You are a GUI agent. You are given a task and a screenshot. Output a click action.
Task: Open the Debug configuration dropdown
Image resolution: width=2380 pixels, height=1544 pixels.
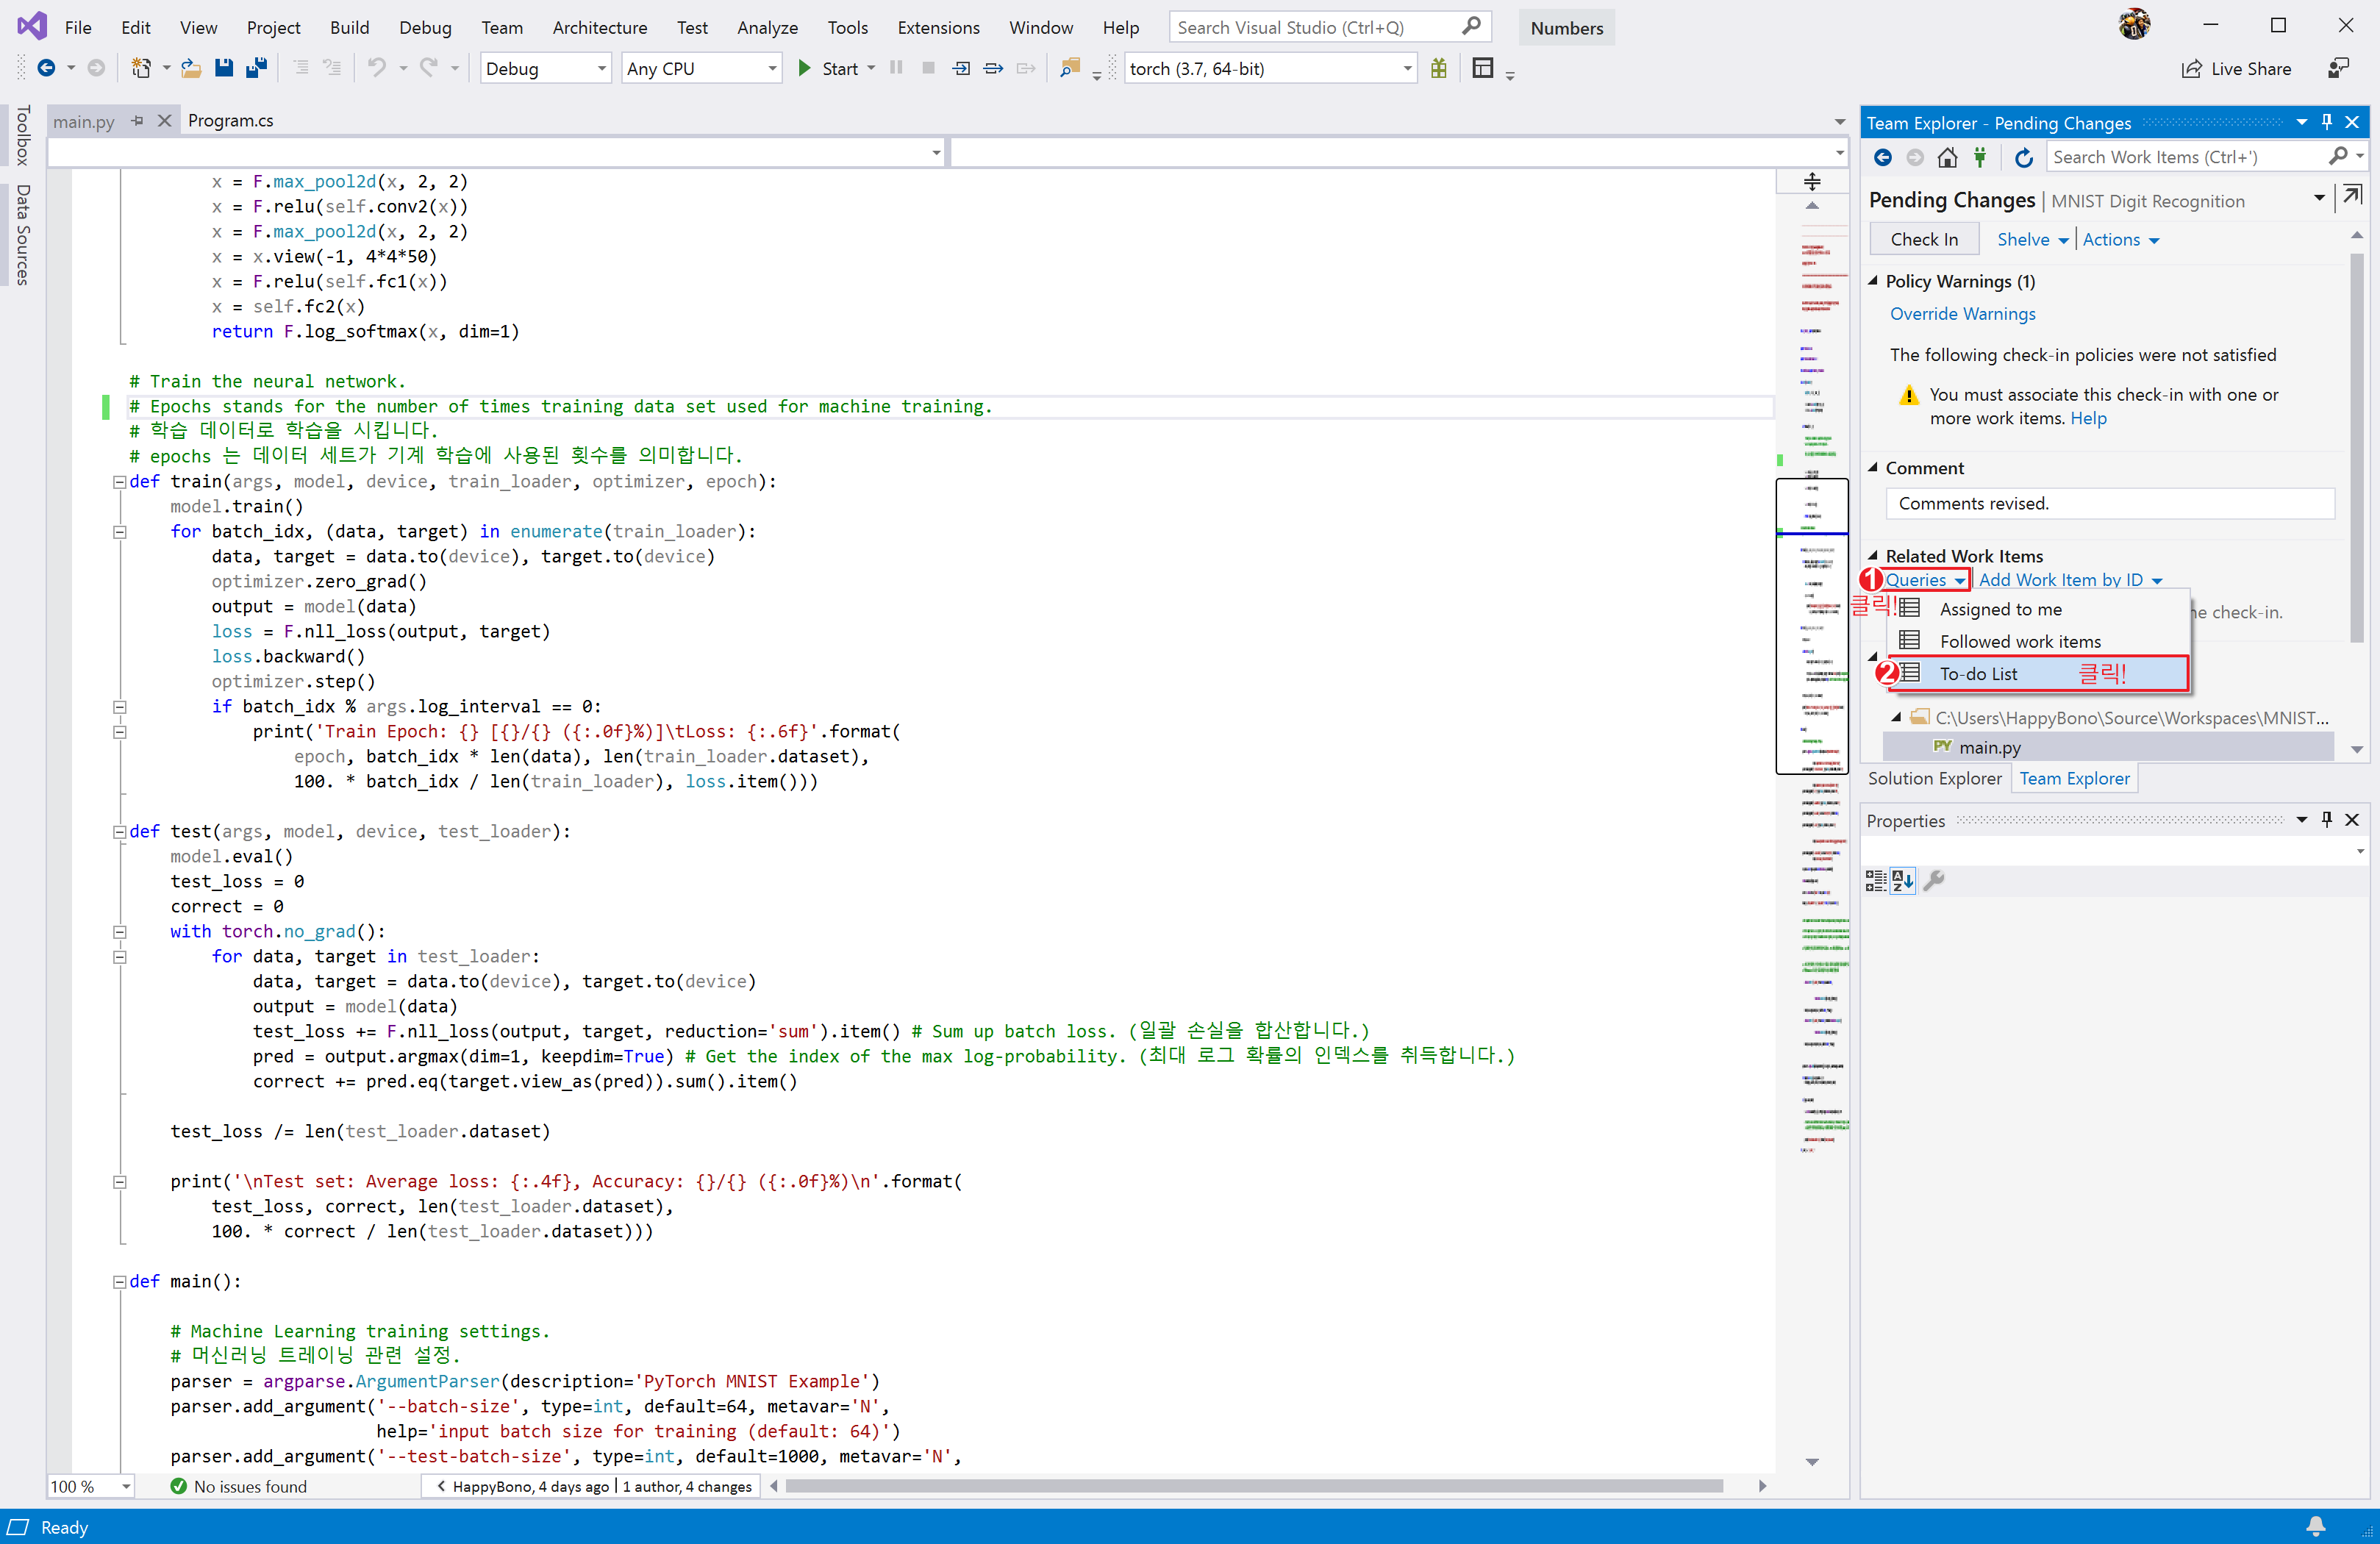546,68
